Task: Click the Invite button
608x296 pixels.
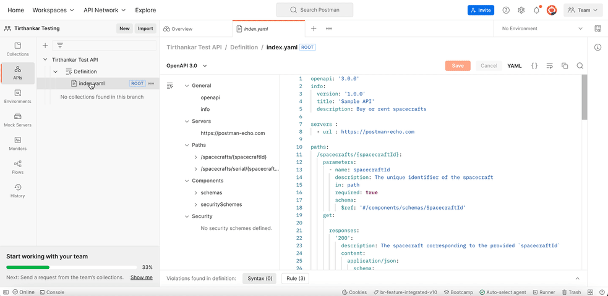Action: pyautogui.click(x=481, y=10)
